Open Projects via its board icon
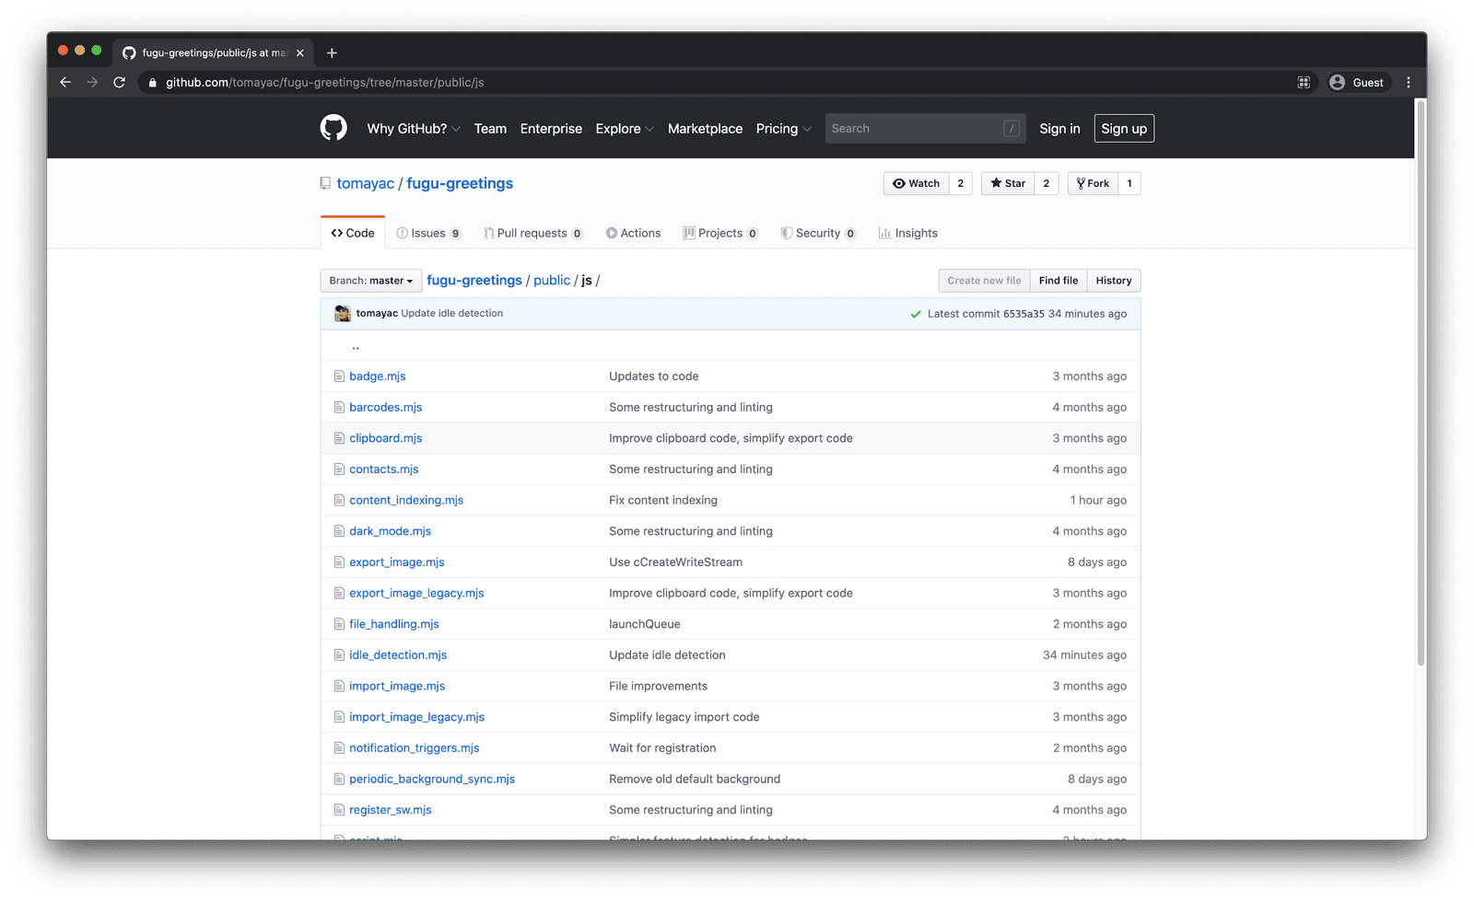1474x902 pixels. click(x=688, y=233)
